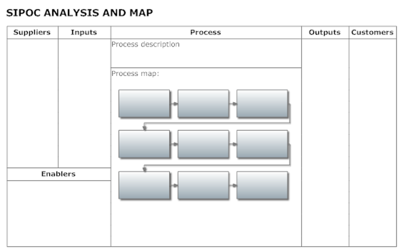This screenshot has width=401, height=252.
Task: Select the Outputs column header
Action: coord(325,32)
